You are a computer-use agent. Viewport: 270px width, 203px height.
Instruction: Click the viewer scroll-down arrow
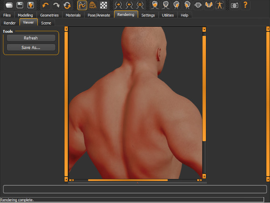[204, 176]
